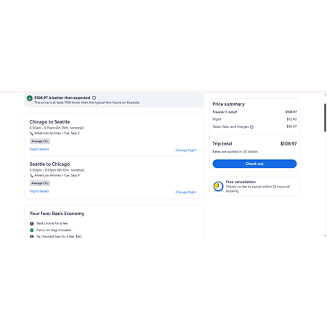Click the green price drop badge icon

(x=30, y=98)
